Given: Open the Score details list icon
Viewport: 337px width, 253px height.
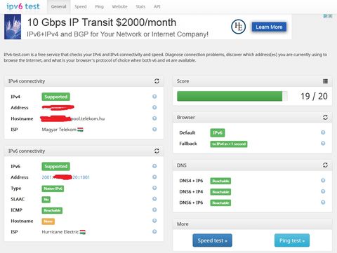Looking at the screenshot, I should 325,81.
